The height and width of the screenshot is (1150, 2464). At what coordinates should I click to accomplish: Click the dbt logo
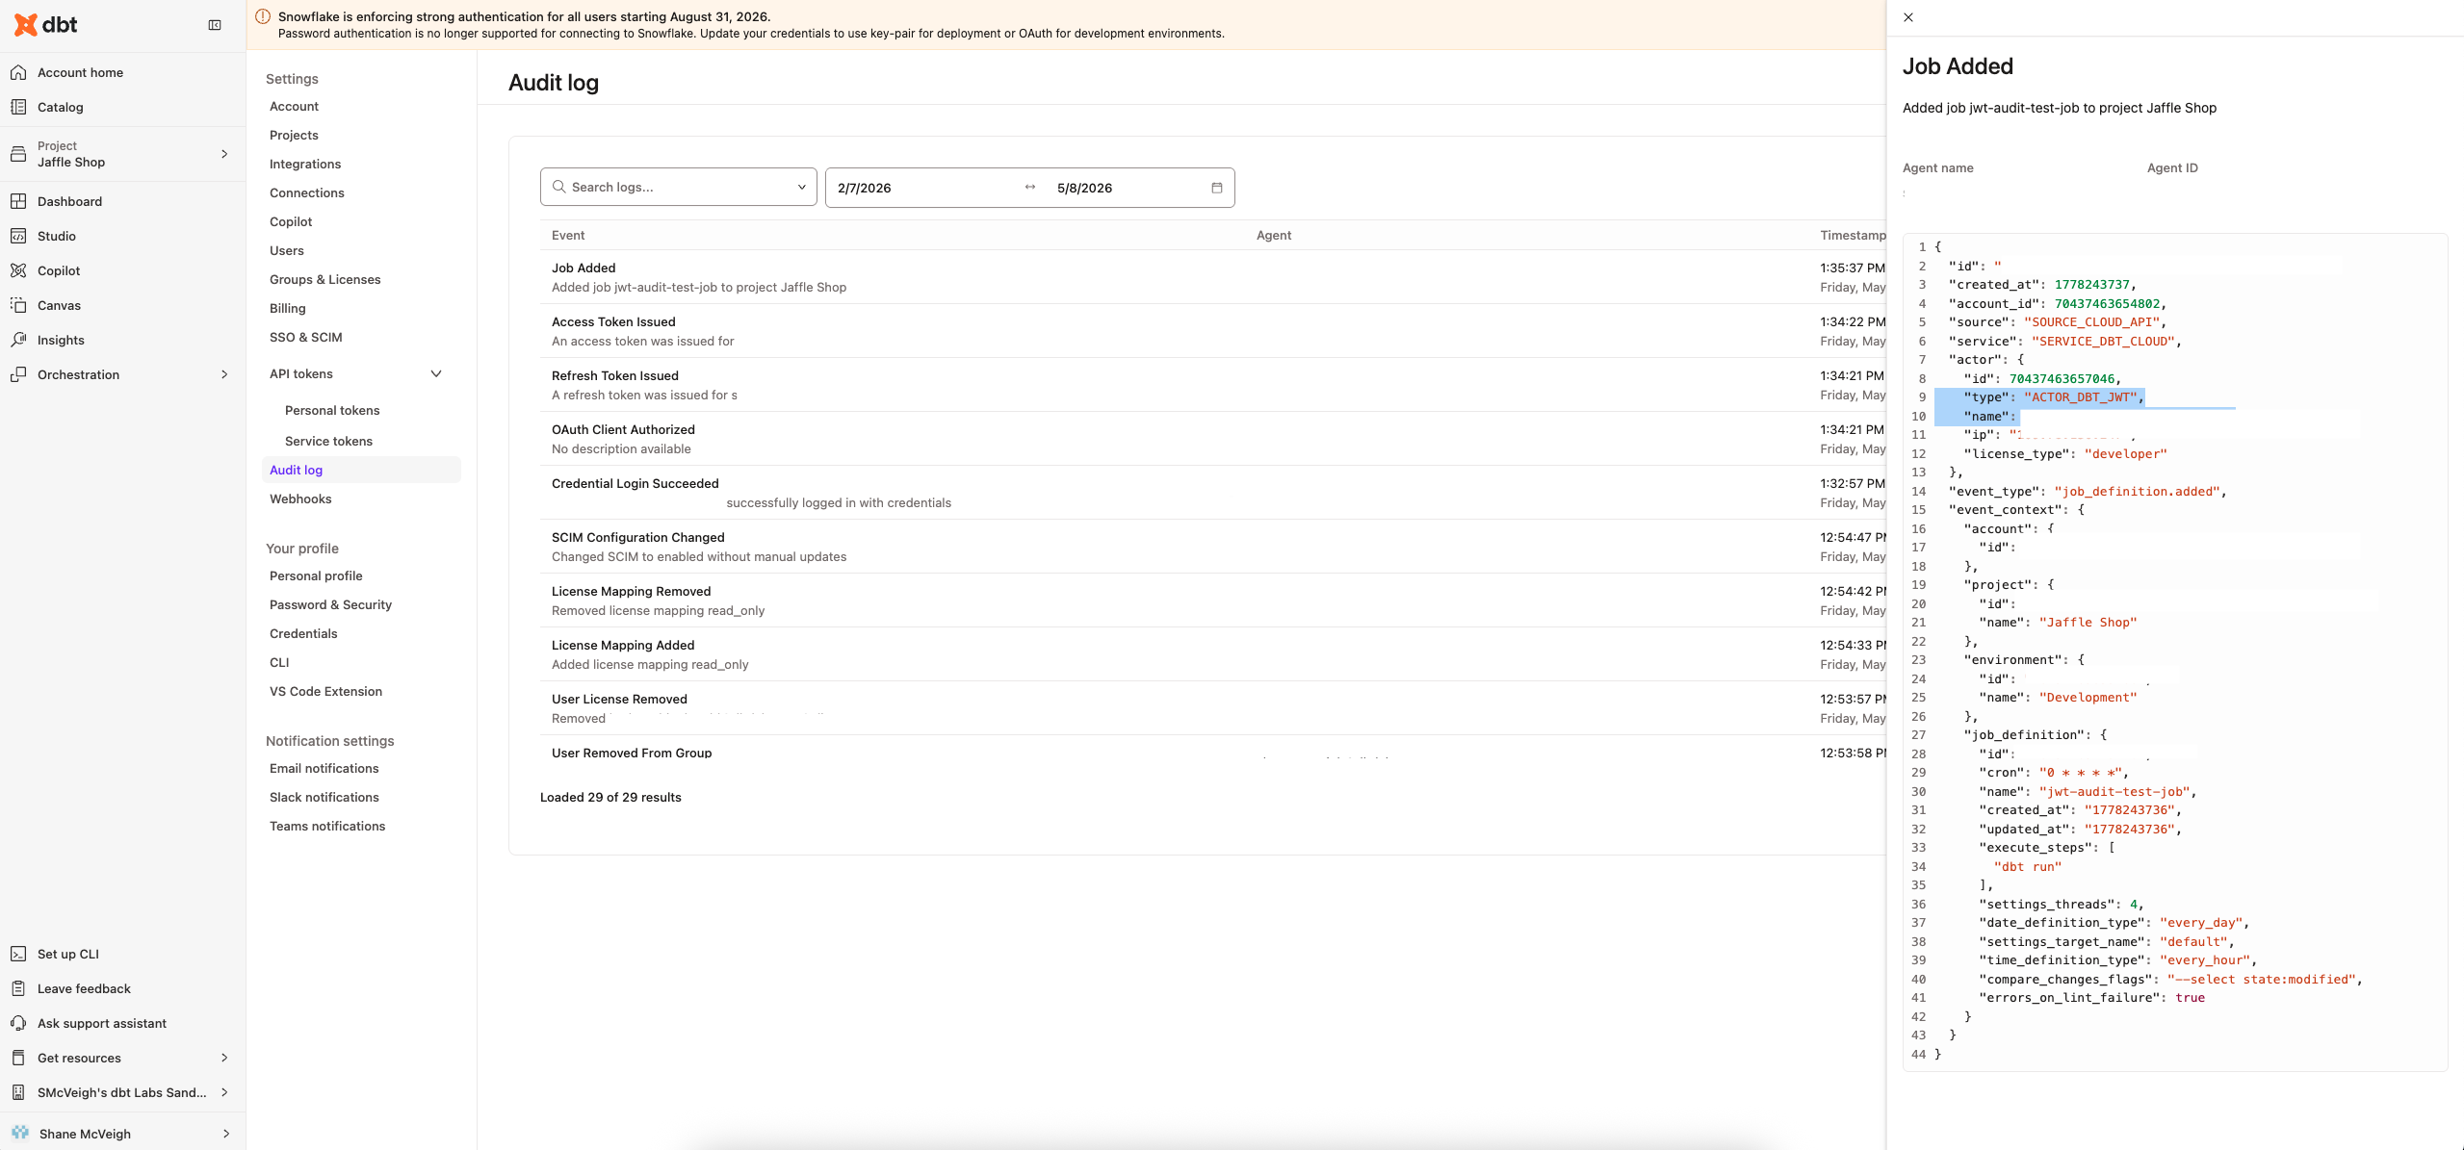[x=45, y=25]
